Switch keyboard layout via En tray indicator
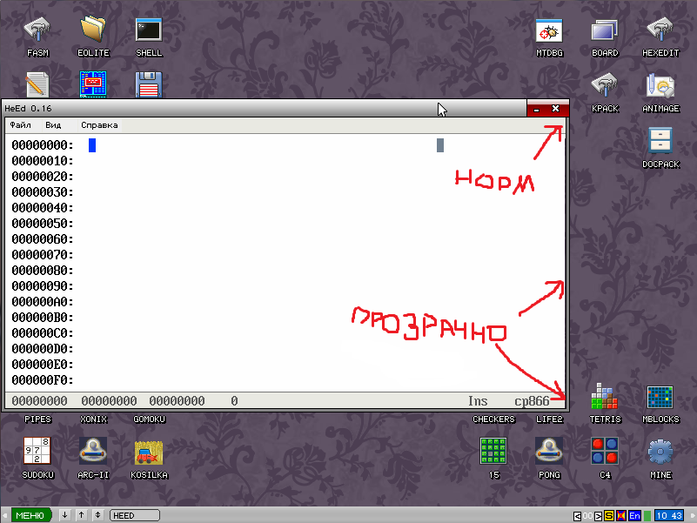 (634, 515)
